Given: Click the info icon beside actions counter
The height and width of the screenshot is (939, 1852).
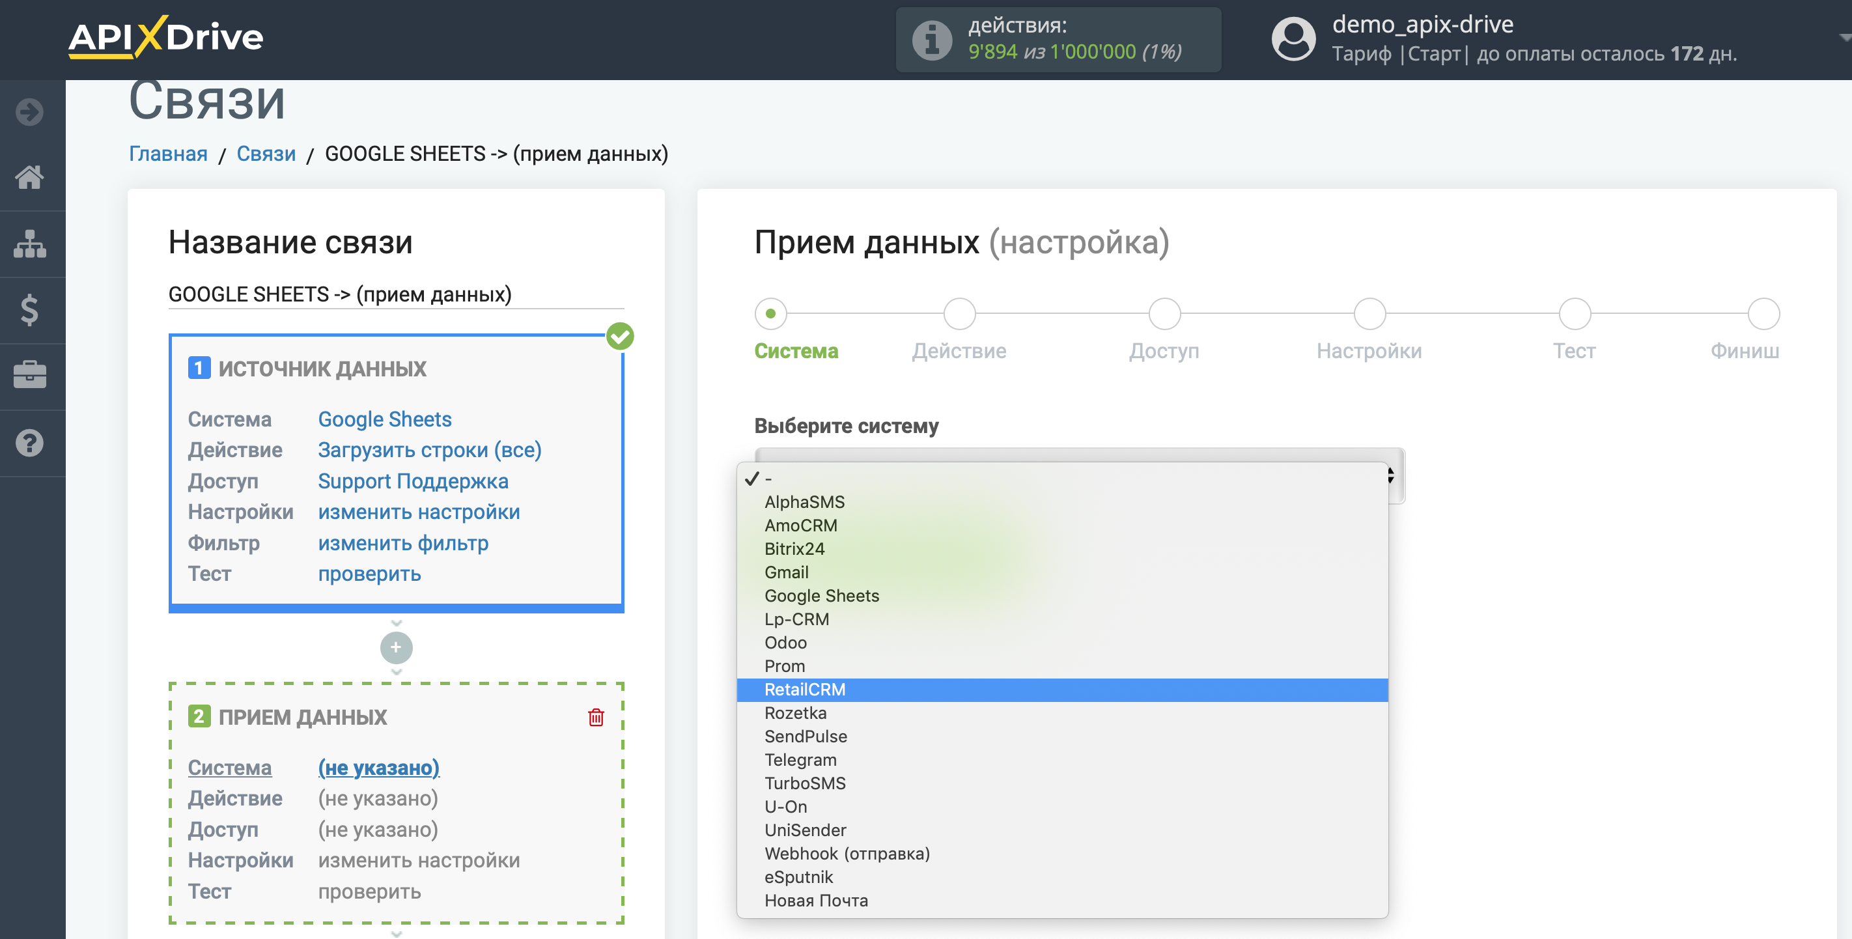Looking at the screenshot, I should [932, 40].
